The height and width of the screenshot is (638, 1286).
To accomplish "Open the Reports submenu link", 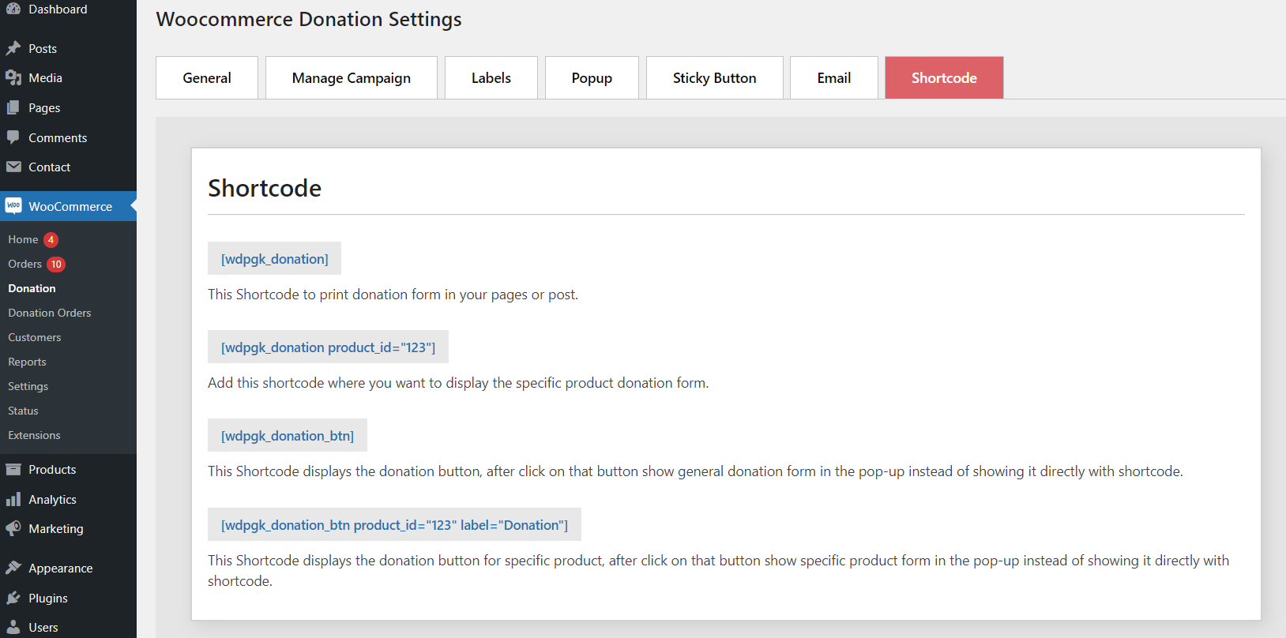I will [27, 362].
